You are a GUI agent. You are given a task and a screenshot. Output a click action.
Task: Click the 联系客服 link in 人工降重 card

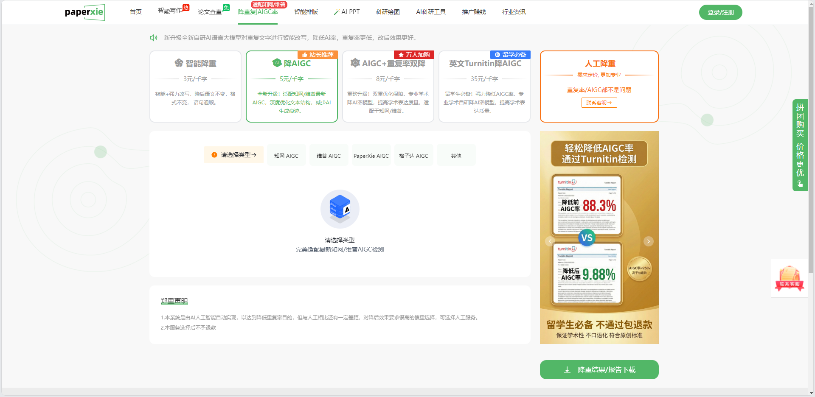pos(599,103)
